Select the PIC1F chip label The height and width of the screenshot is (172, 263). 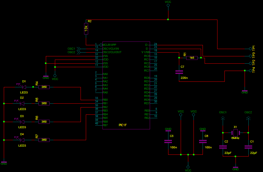123,125
